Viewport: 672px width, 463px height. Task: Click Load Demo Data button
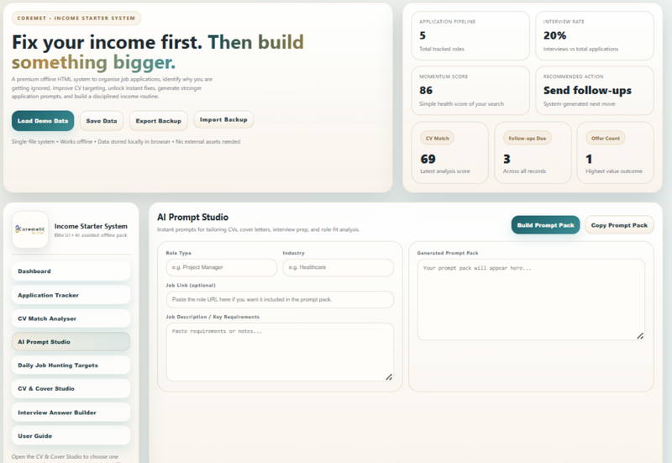point(43,121)
